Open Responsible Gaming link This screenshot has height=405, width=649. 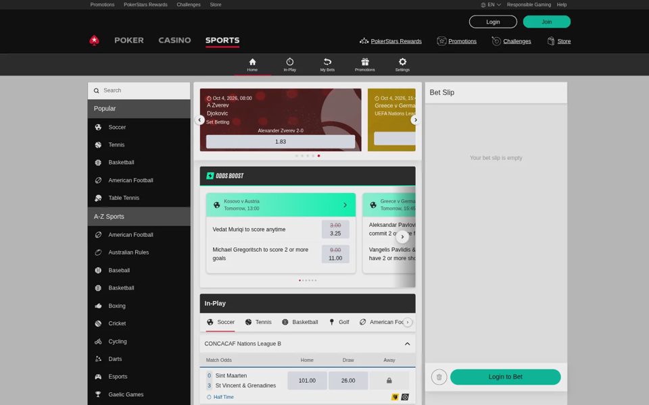[x=529, y=5]
